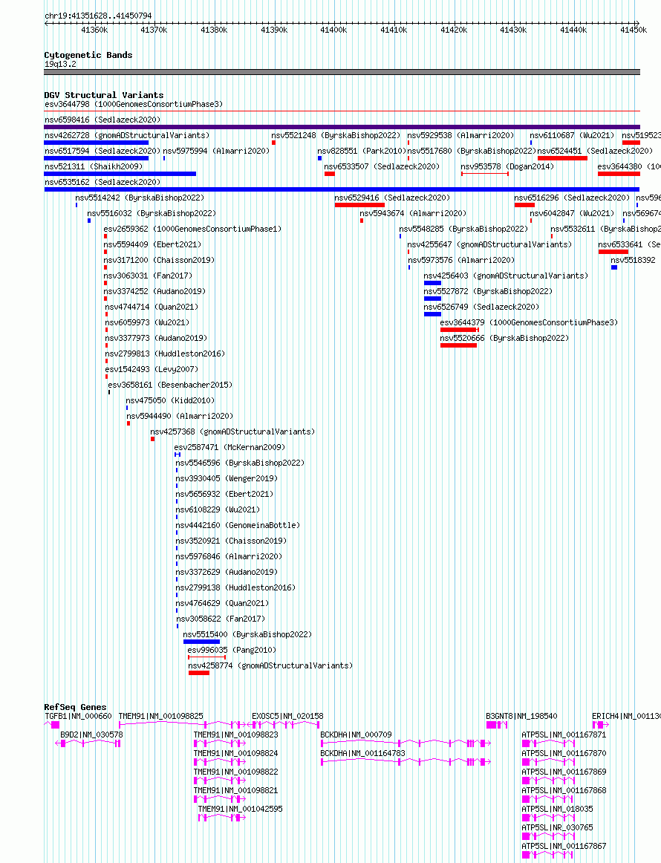The width and height of the screenshot is (661, 863).
Task: Click nsv475050 Kidd2010 label
Action: pyautogui.click(x=170, y=400)
